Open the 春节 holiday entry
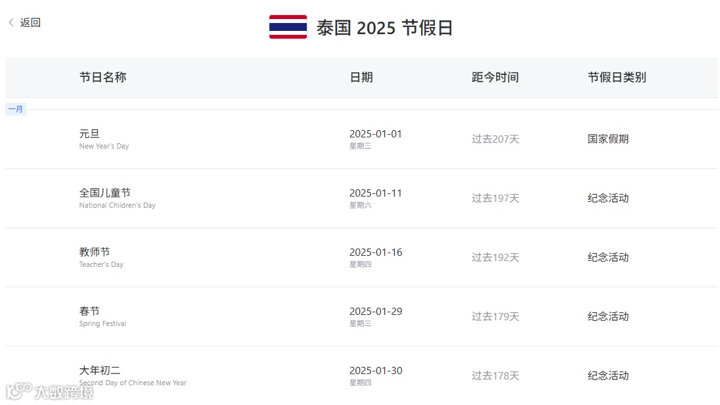 [x=89, y=311]
